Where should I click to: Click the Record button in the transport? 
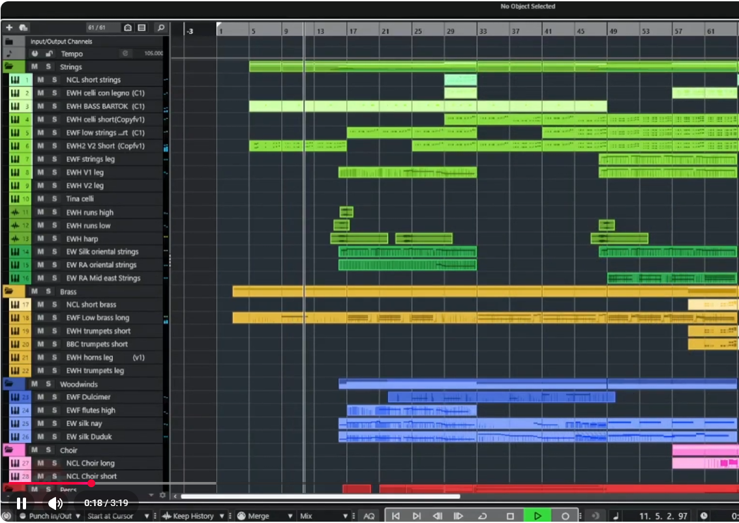tap(566, 516)
